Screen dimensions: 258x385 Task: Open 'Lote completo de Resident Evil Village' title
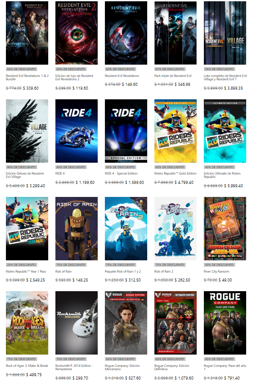point(225,78)
